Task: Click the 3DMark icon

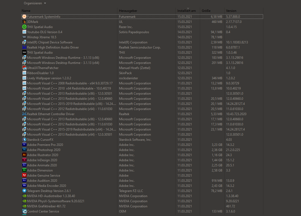Action: coord(24,22)
